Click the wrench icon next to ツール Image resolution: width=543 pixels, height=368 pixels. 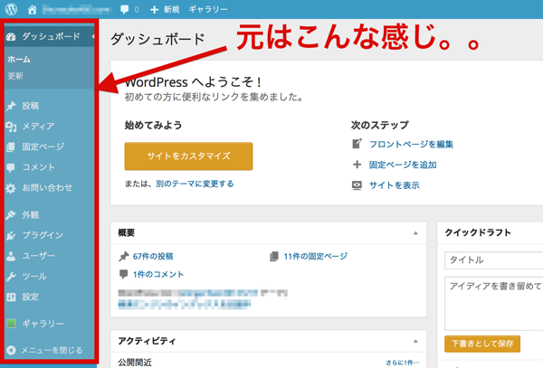(11, 277)
